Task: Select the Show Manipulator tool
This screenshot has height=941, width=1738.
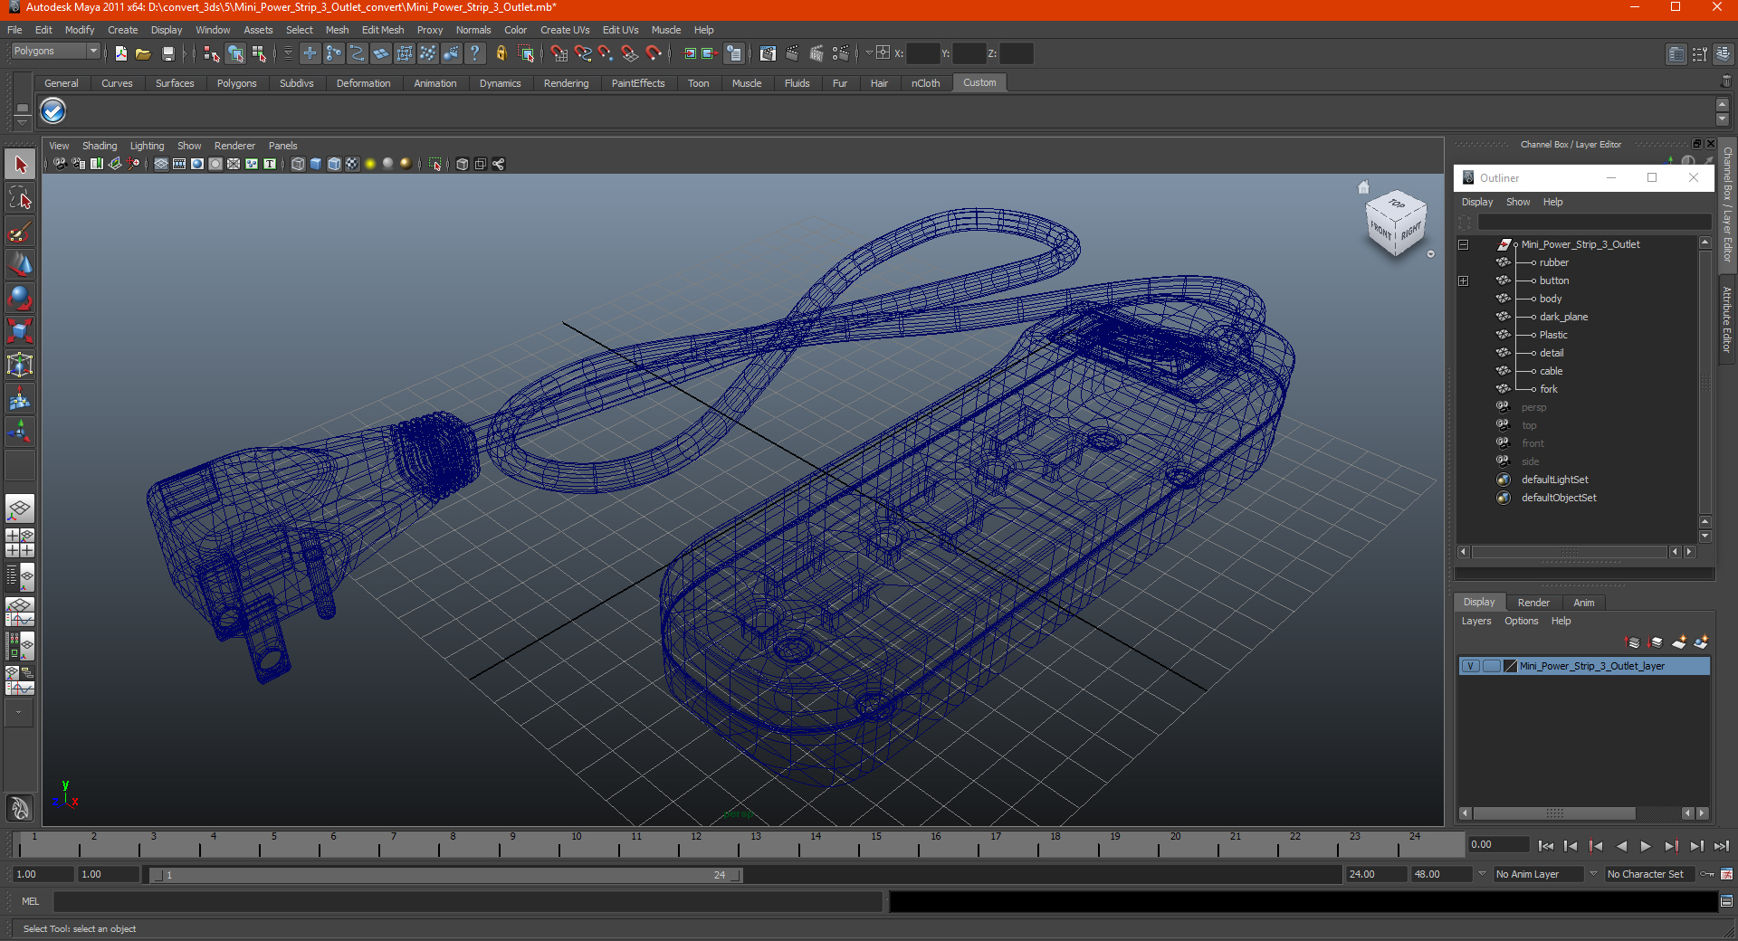Action: point(20,432)
